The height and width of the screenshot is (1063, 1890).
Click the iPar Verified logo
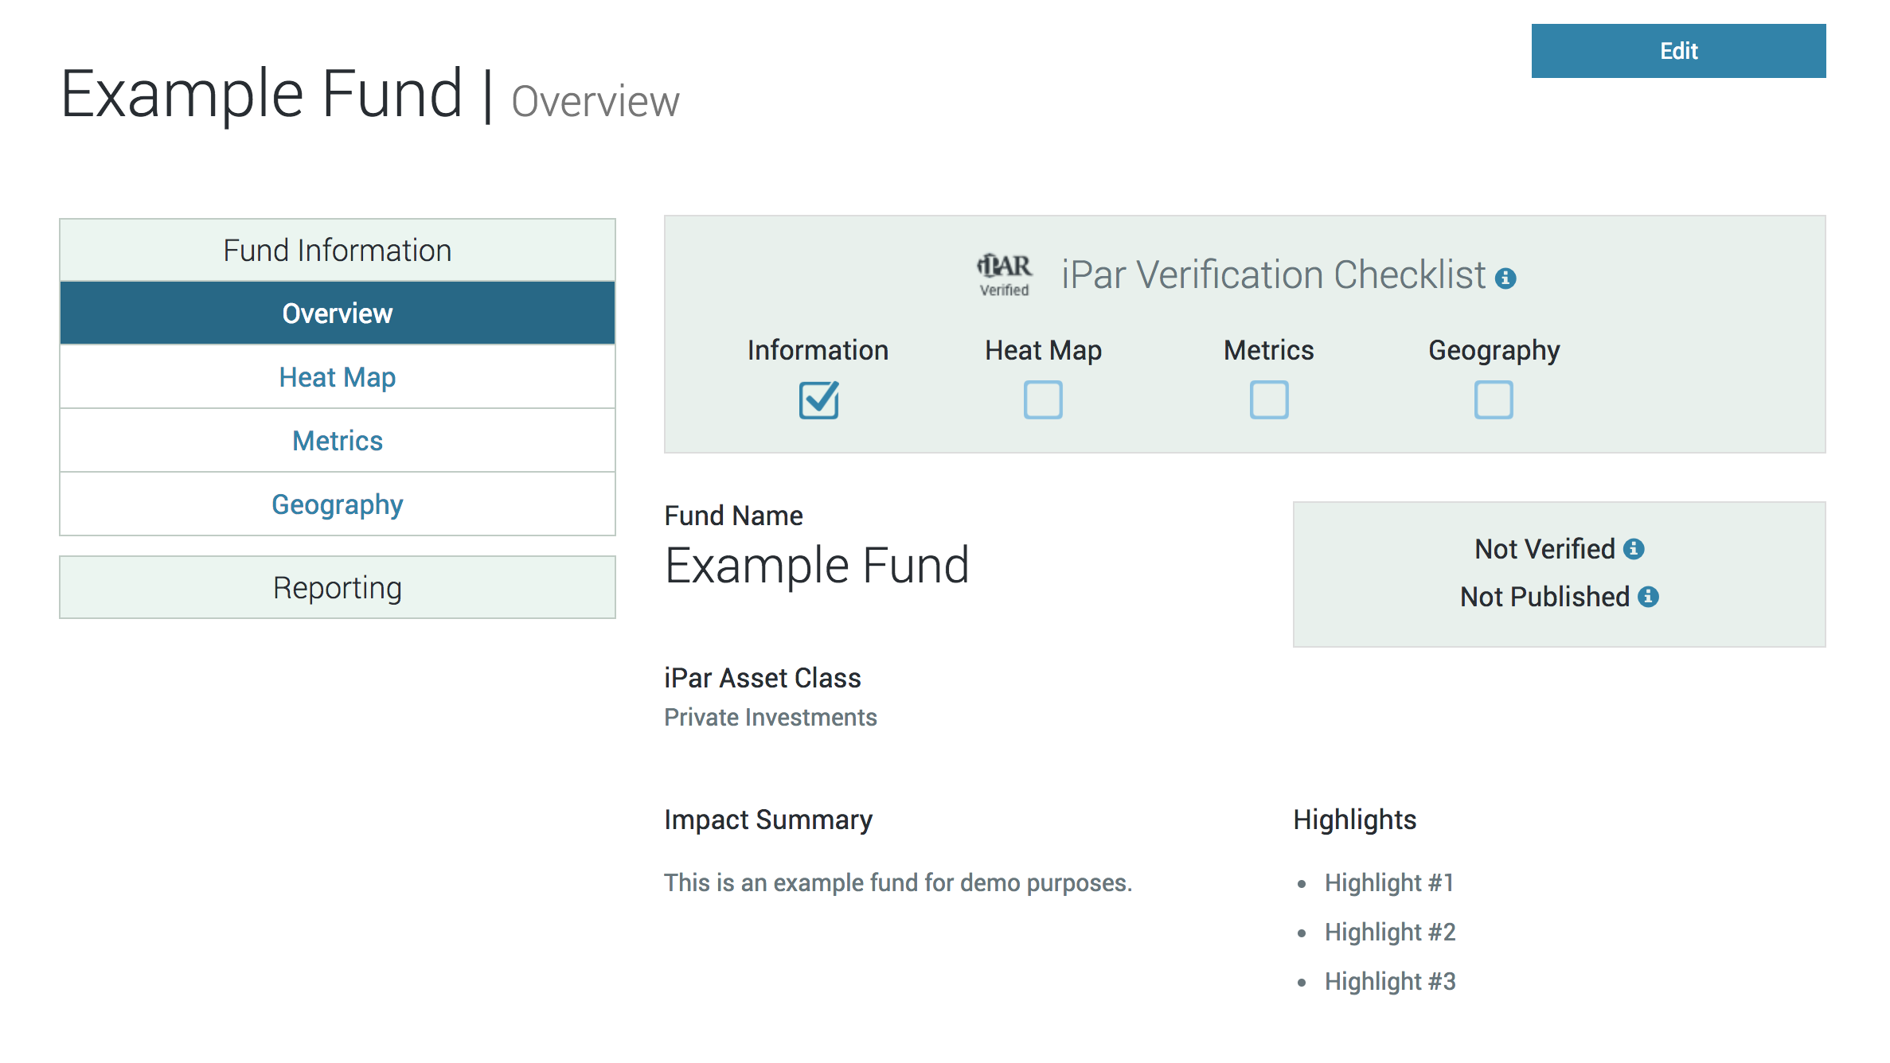click(x=1004, y=275)
